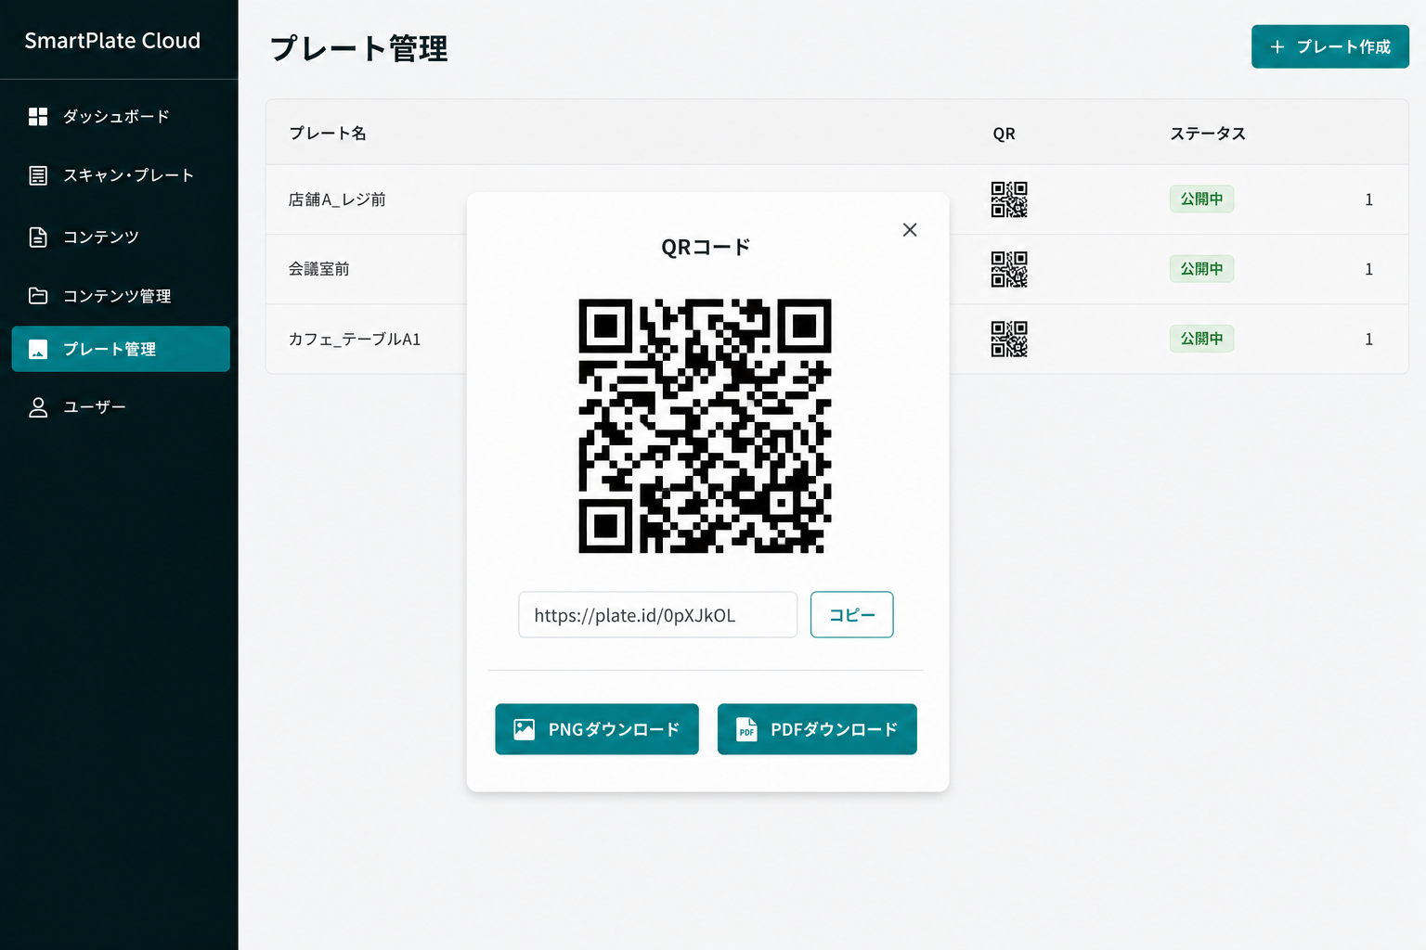This screenshot has width=1426, height=950.
Task: Click the プレート管理 image icon
Action: (38, 349)
